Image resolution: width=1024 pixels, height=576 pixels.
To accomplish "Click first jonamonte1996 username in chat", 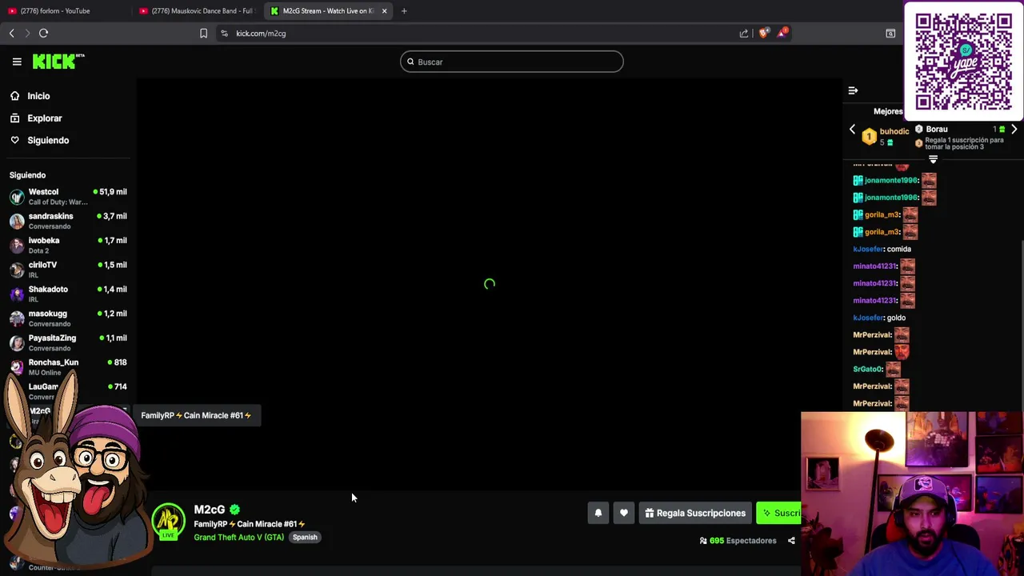I will (890, 180).
